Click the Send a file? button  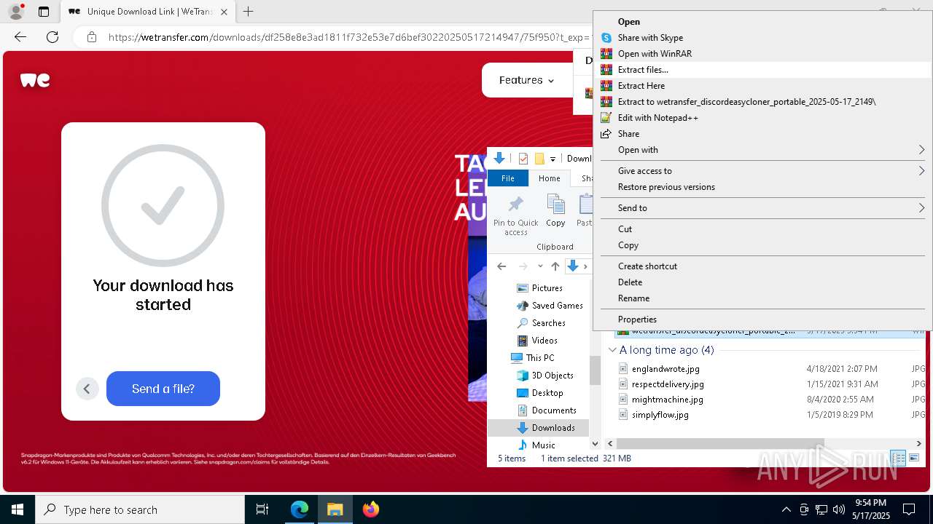163,389
